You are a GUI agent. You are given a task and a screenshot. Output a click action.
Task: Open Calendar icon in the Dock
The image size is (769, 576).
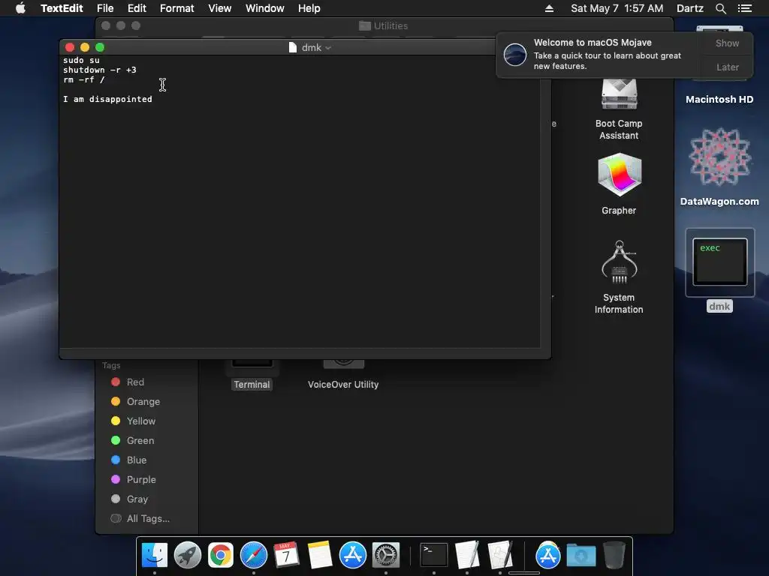coord(286,556)
